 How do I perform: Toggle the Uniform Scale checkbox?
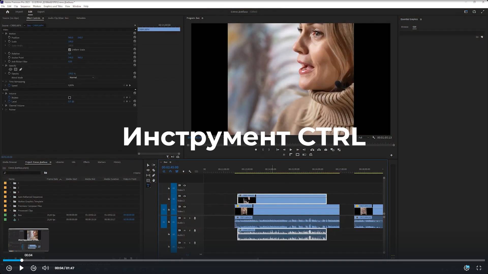[70, 50]
